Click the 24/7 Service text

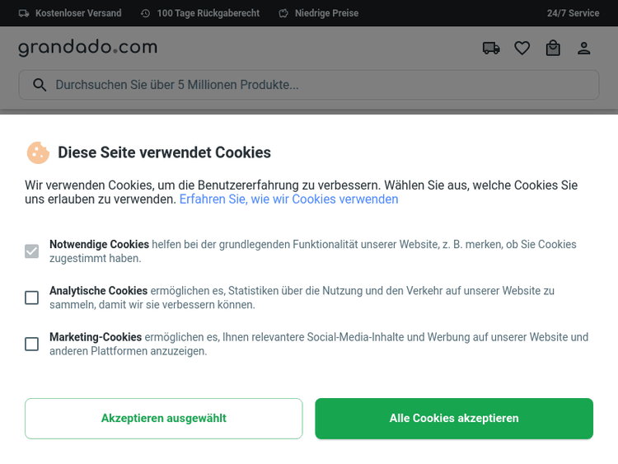click(x=573, y=13)
